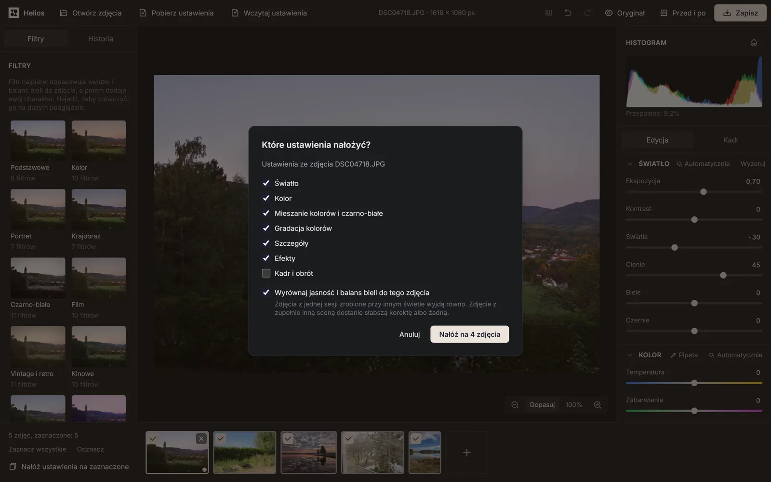Confirm with Nałóż na 4 zdjęcia
This screenshot has width=771, height=482.
coord(470,334)
